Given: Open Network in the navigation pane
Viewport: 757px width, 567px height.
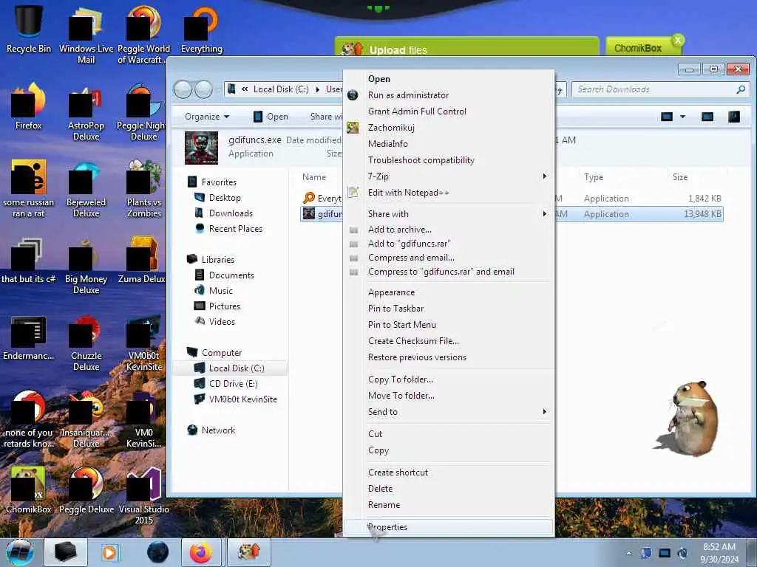Looking at the screenshot, I should click(211, 430).
